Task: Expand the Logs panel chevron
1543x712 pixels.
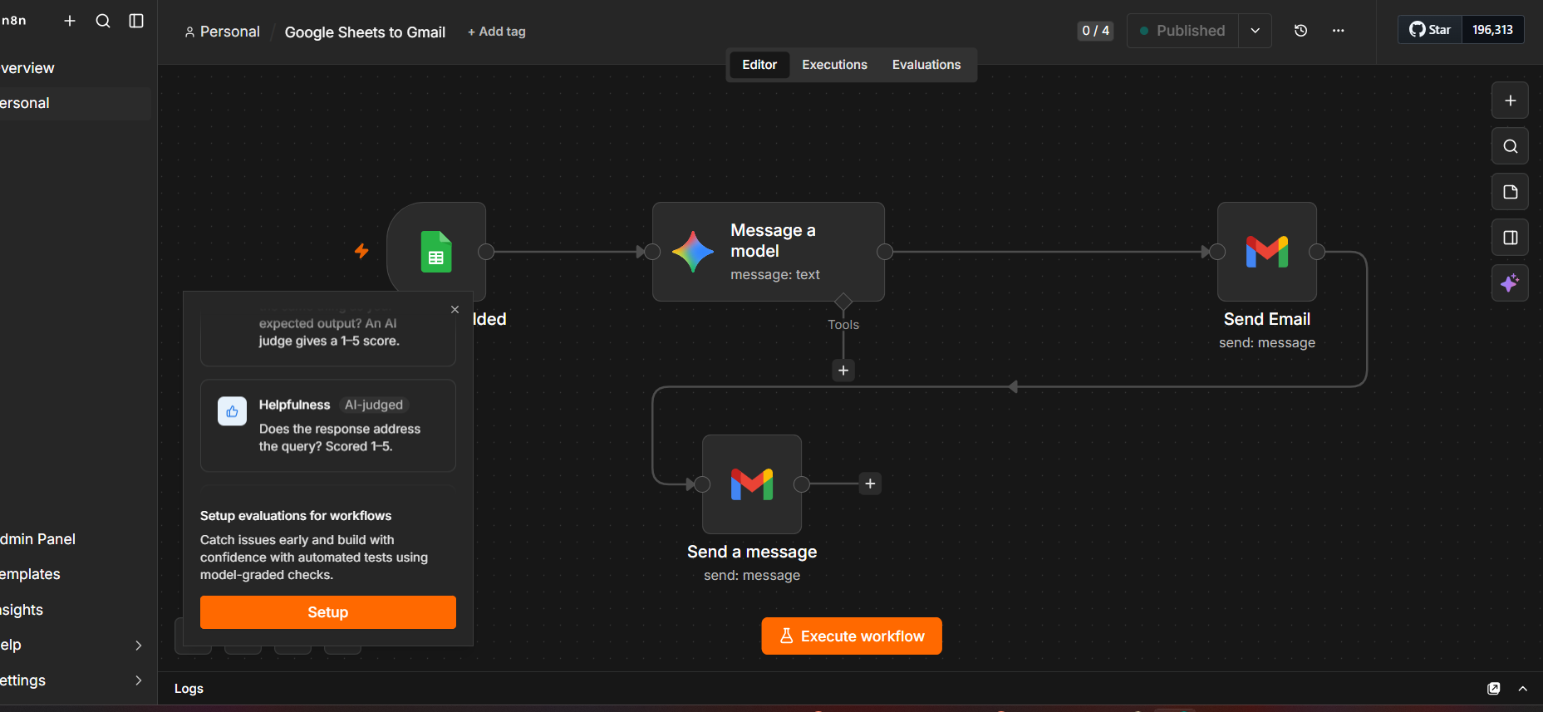Action: point(1522,689)
